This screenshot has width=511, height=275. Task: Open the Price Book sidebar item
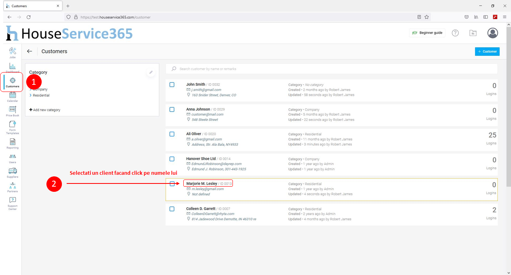click(12, 111)
